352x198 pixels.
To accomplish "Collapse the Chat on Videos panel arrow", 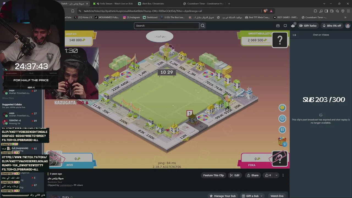I will (x=294, y=35).
